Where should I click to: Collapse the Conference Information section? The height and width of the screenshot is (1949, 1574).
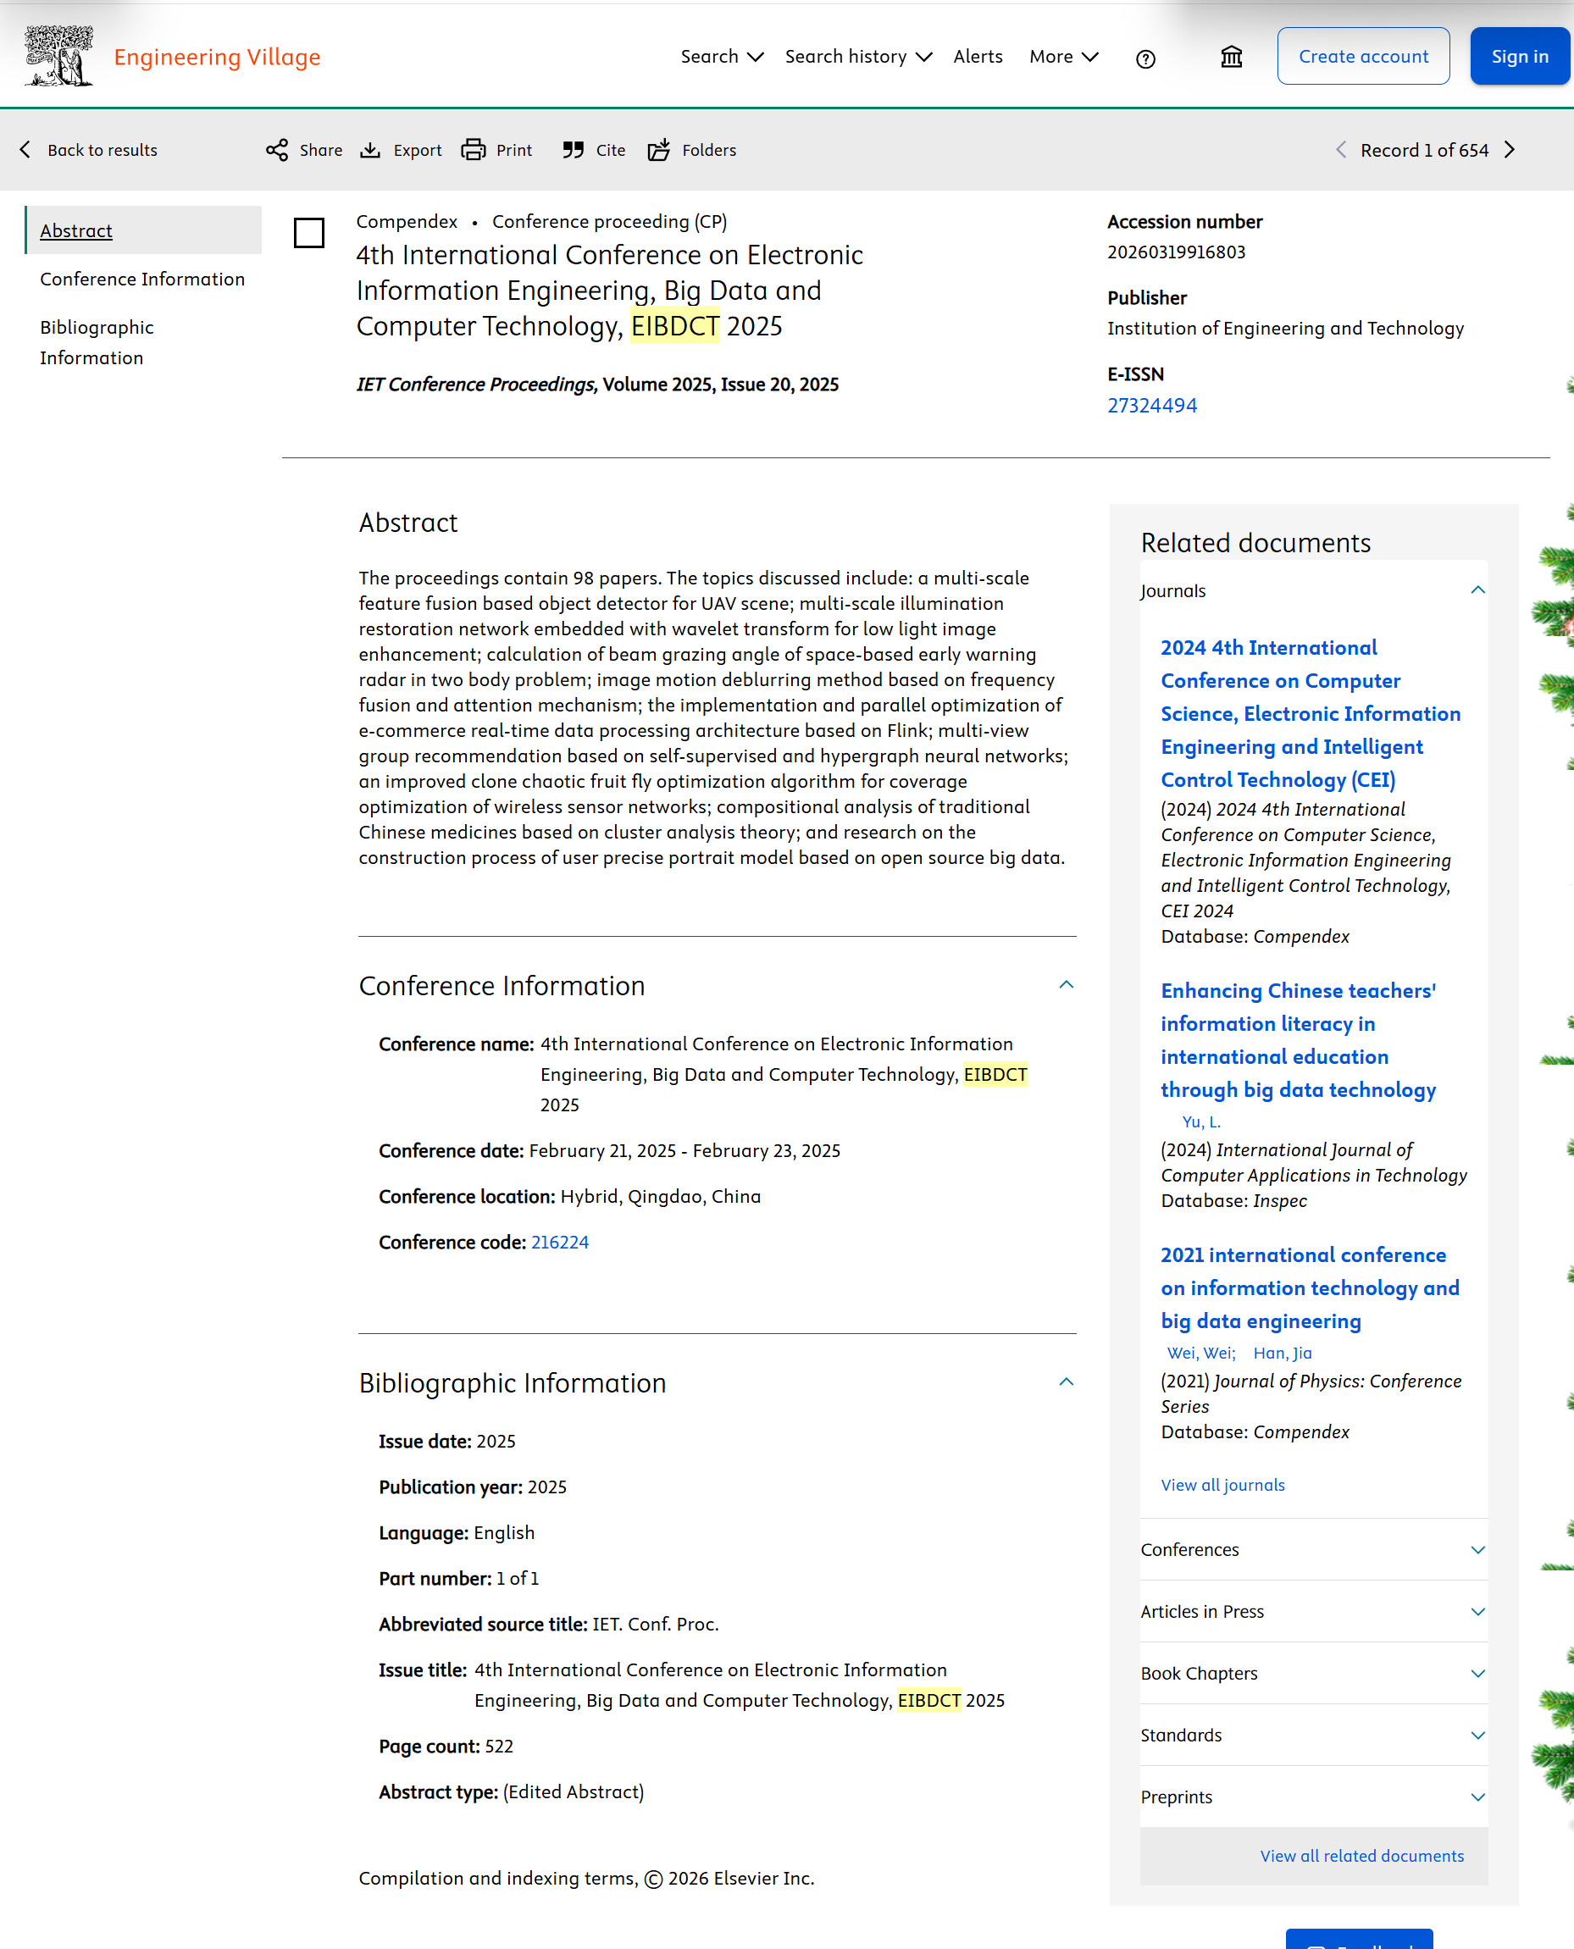tap(1067, 984)
